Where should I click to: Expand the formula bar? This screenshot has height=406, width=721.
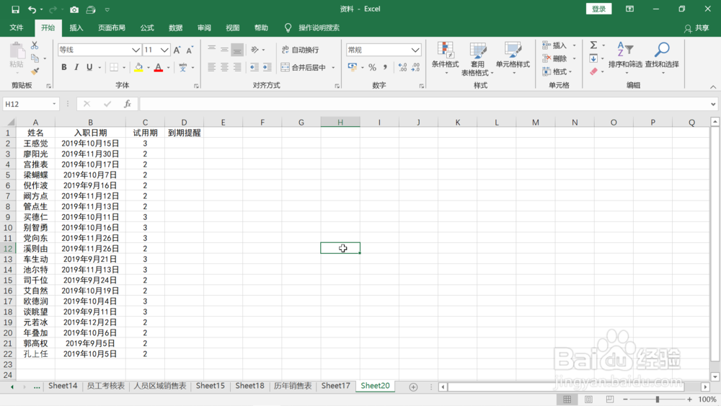pos(713,104)
